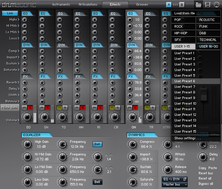
Task: Click Hi Mid Q bandwidth curve icon
Action: coord(109,155)
